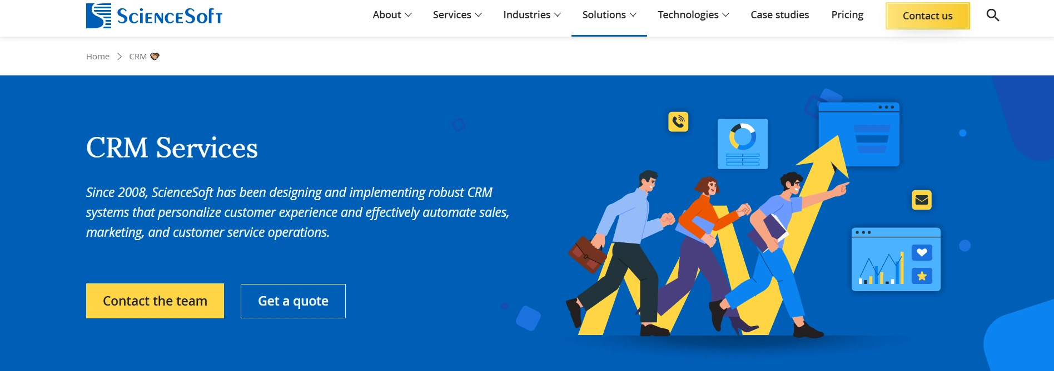Click the Contact us button
1054x371 pixels.
[927, 16]
